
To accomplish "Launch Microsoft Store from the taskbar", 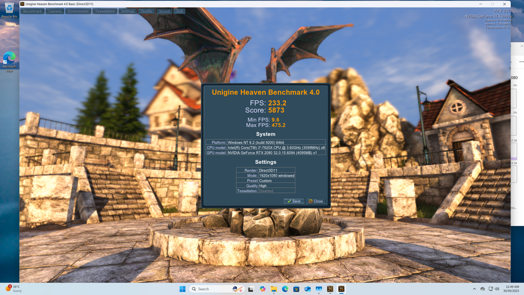I will click(x=296, y=289).
